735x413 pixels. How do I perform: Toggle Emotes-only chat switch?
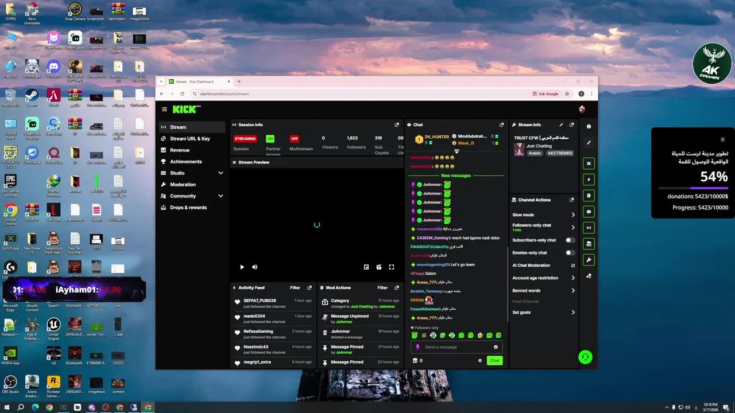point(570,253)
